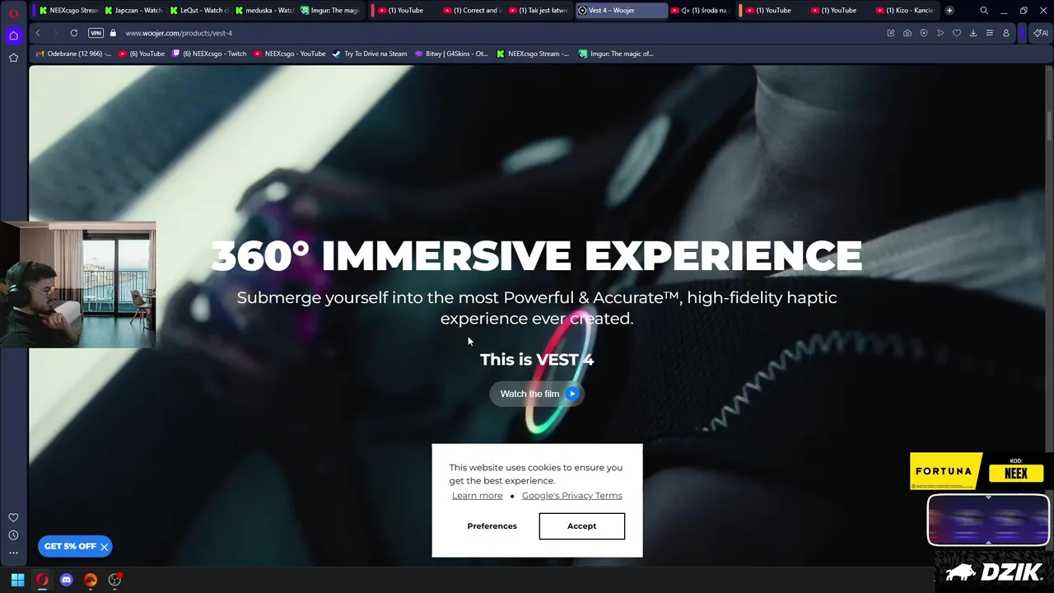
Task: Open the sidebar home icon
Action: click(x=13, y=35)
